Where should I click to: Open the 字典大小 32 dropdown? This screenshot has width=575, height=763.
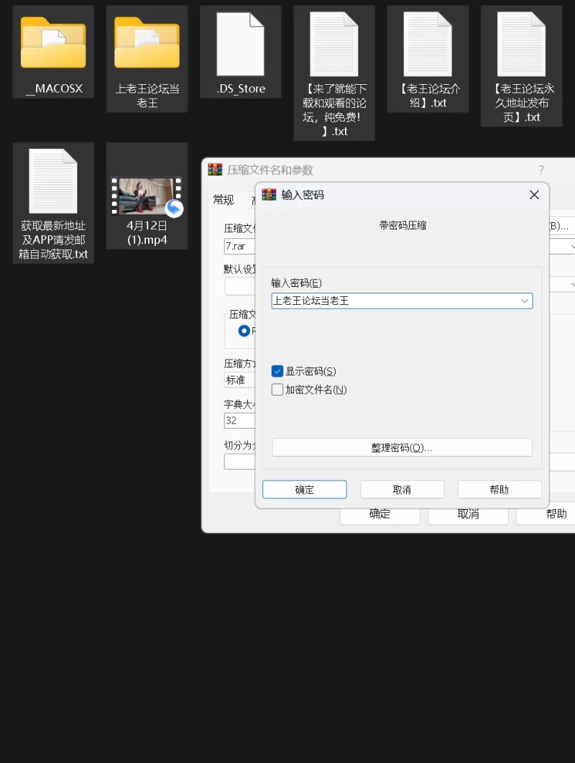(240, 420)
